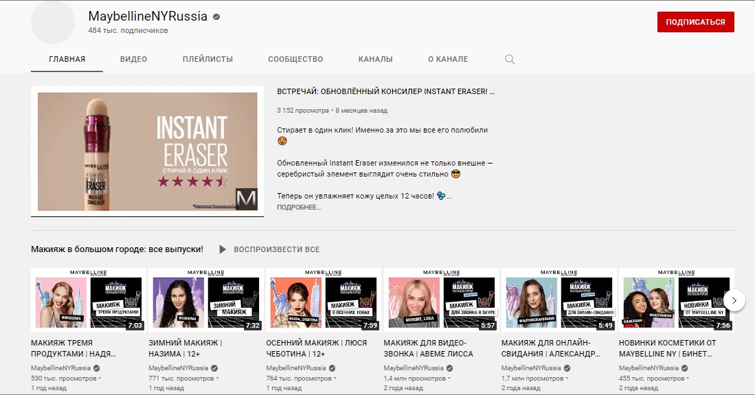This screenshot has height=395, width=755.
Task: Click the M watermark on featured video
Action: (x=246, y=199)
